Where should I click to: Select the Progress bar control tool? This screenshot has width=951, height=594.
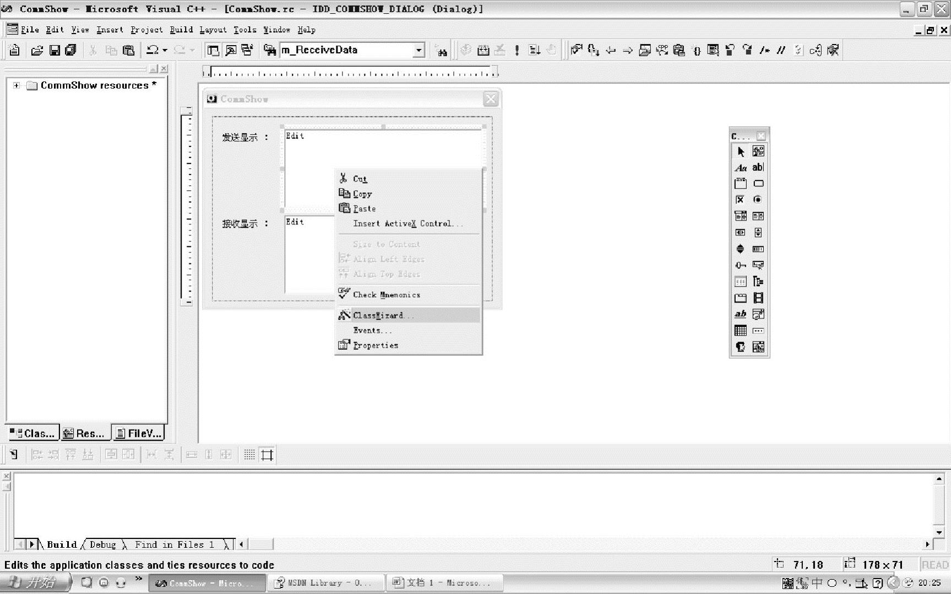point(758,249)
